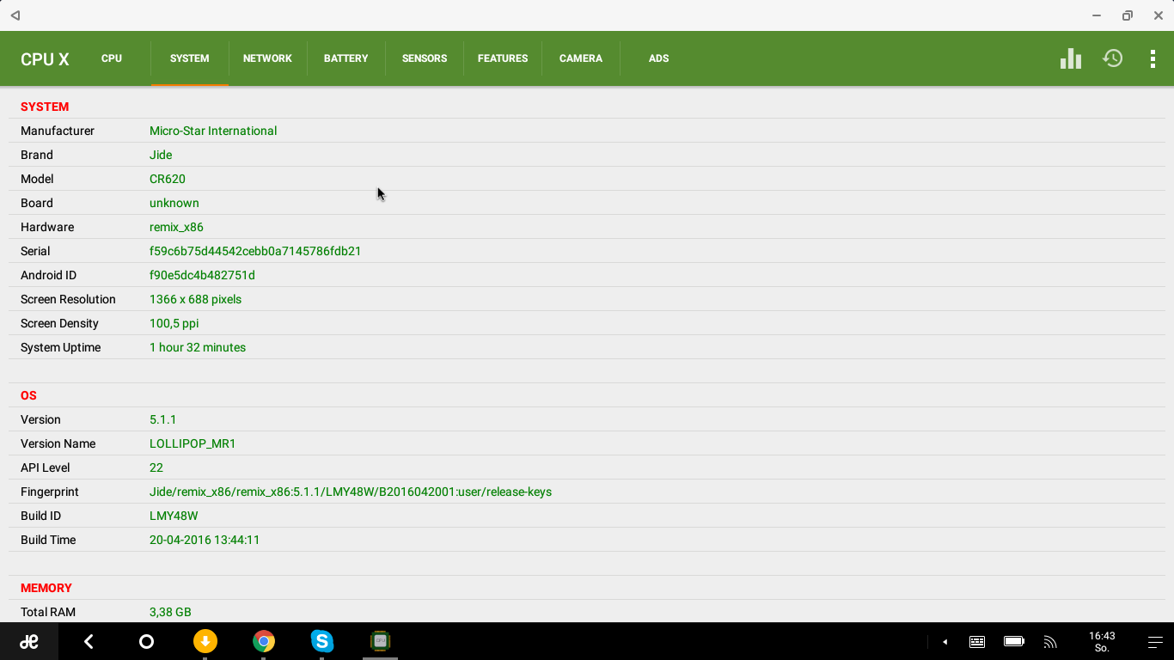Click Manufacturer value Micro-Star International
The width and height of the screenshot is (1174, 660).
(213, 131)
